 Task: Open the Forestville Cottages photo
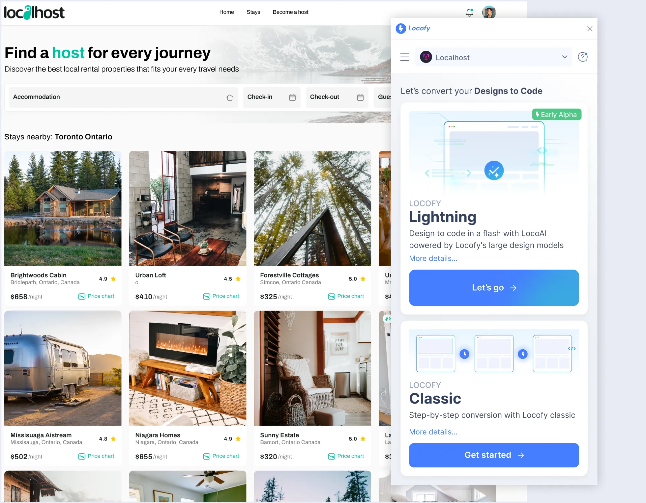(x=312, y=208)
